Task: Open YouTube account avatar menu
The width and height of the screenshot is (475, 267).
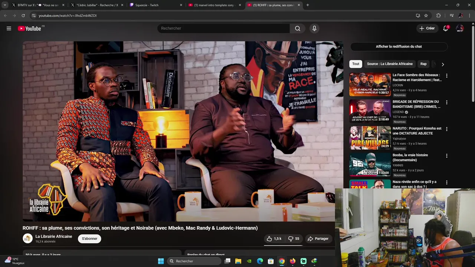Action: (460, 29)
